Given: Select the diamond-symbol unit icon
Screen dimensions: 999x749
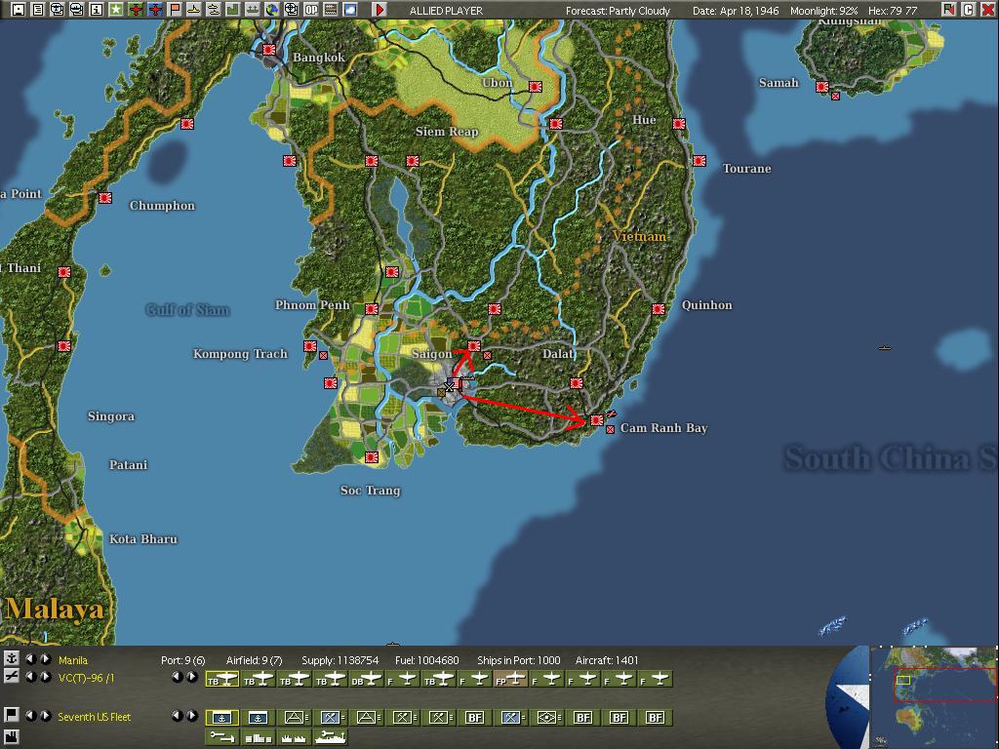Looking at the screenshot, I should click(546, 718).
